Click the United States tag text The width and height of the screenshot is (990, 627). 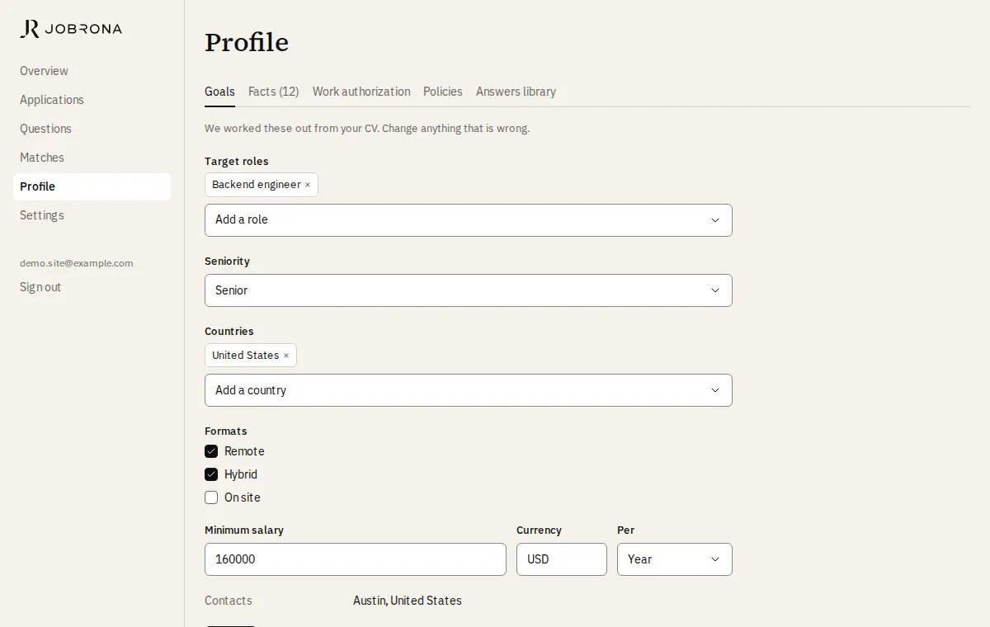click(246, 356)
